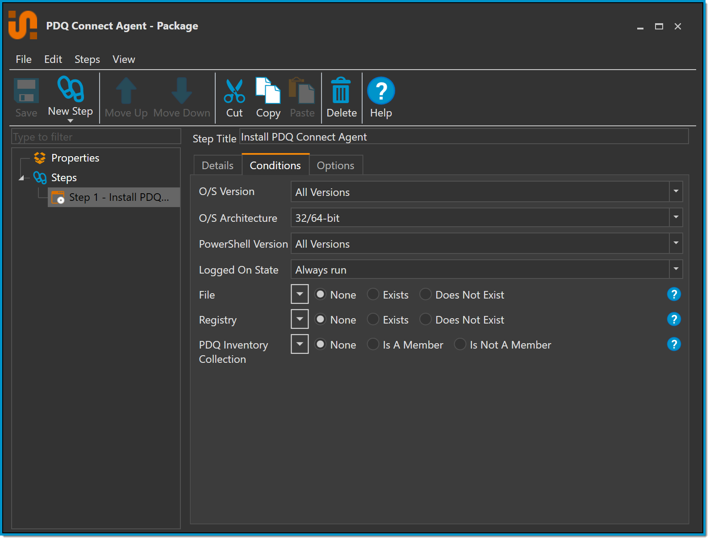Click the Move Up arrow icon
Image resolution: width=710 pixels, height=540 pixels.
(126, 91)
